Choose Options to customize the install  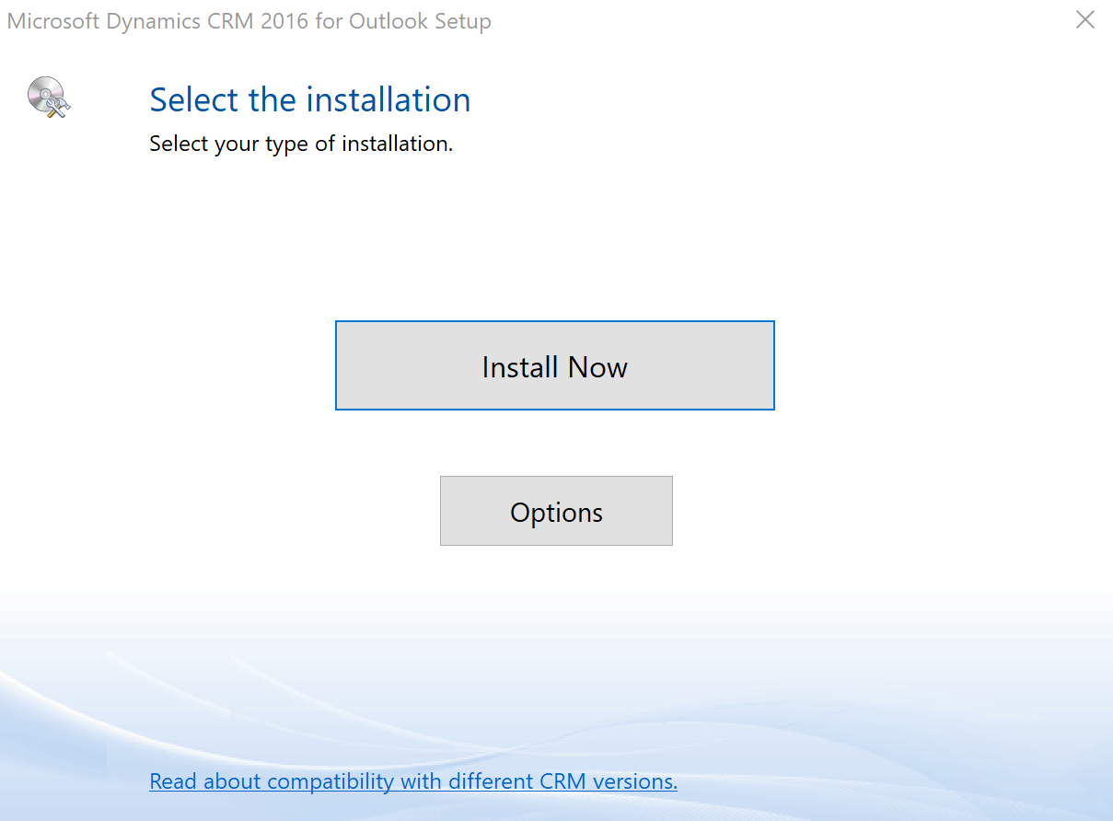coord(556,511)
